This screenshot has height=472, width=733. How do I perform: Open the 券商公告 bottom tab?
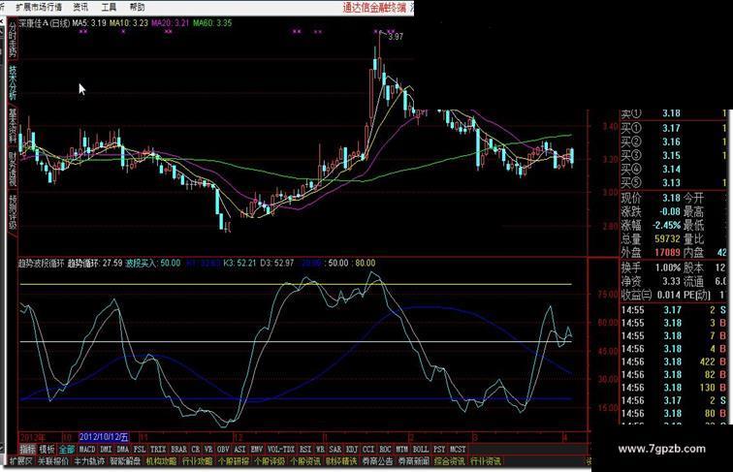tap(377, 461)
